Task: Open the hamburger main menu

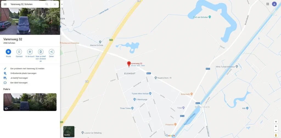Action: click(x=5, y=4)
